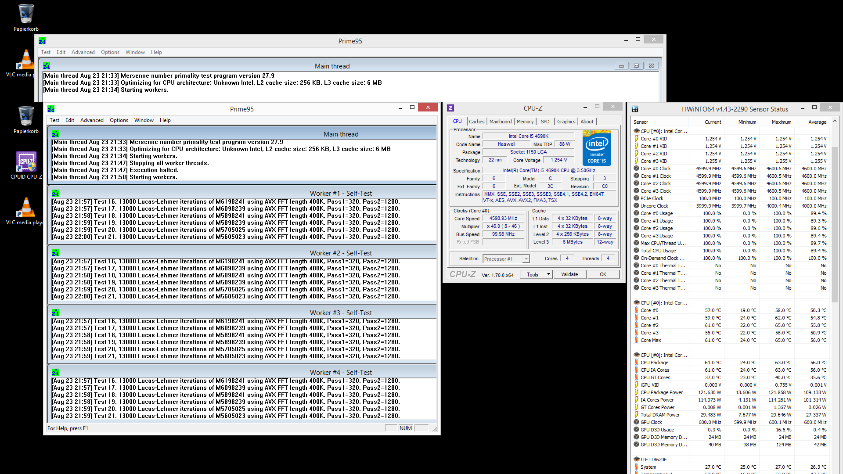
Task: Open the Papierkorb recycle bin icon
Action: [26, 14]
